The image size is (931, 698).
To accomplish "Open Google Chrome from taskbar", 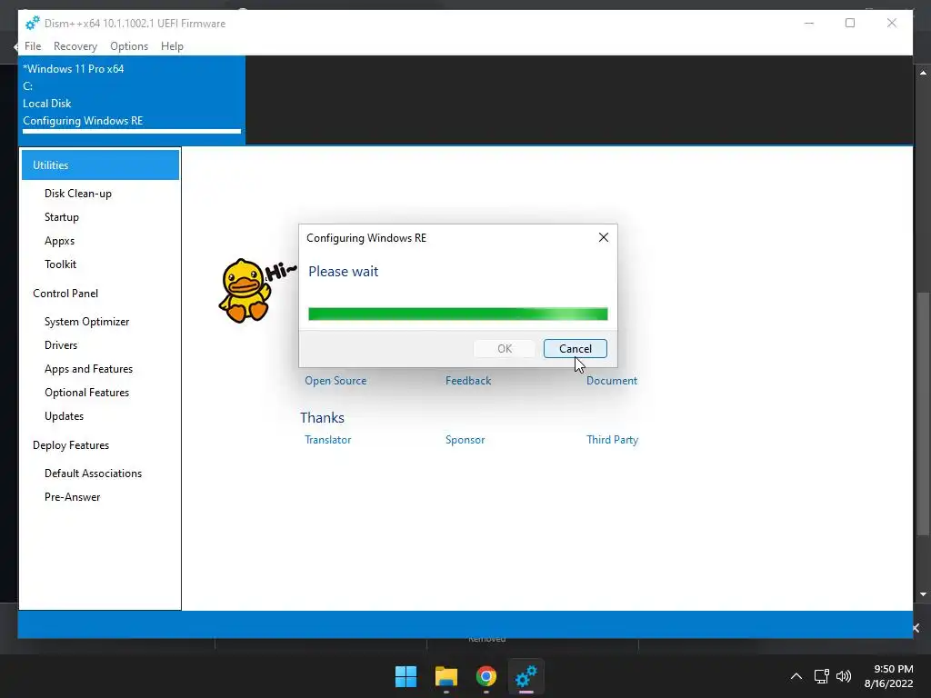I will [486, 676].
